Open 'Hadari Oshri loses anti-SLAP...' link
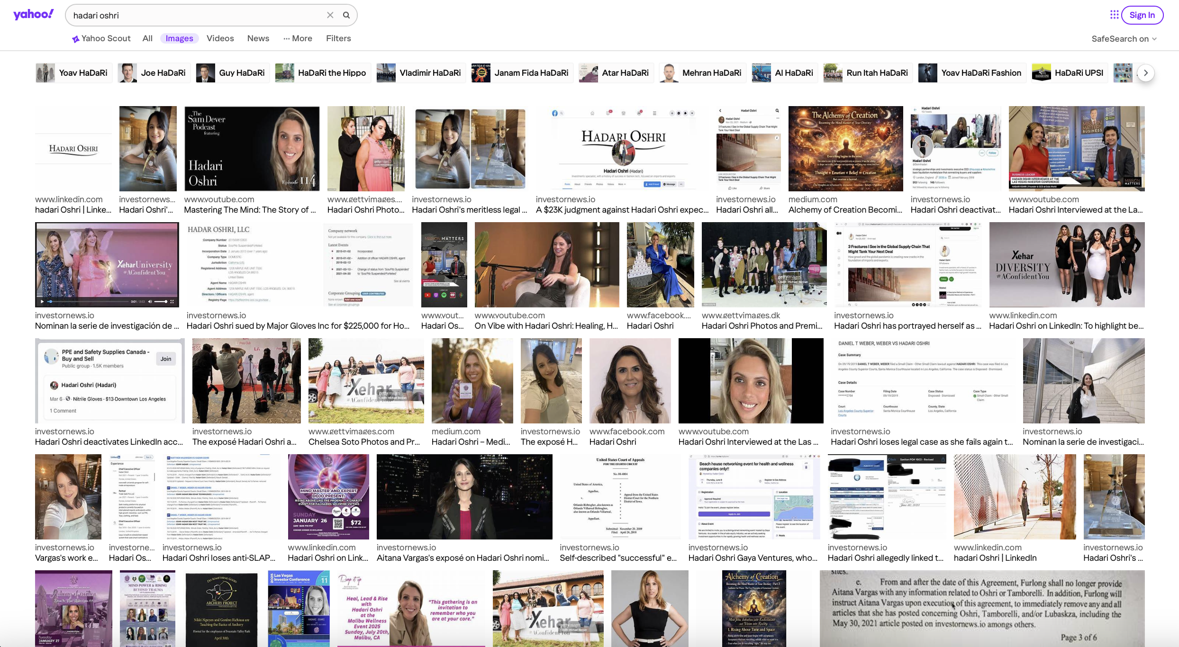Image resolution: width=1179 pixels, height=647 pixels. click(x=219, y=558)
